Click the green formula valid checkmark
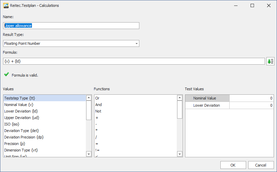Screen dimensions: 277x172 pyautogui.click(x=7, y=75)
